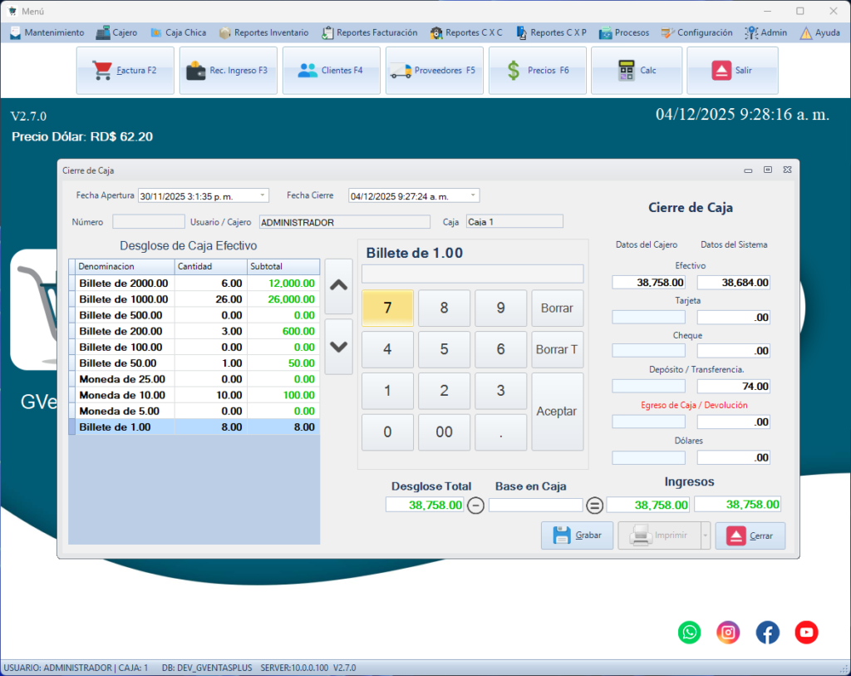Open the Reportes Inventario menu
The width and height of the screenshot is (851, 676).
pos(263,32)
